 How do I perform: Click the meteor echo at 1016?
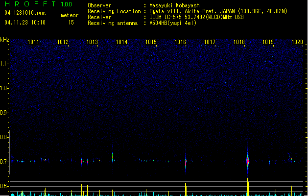click(186, 162)
